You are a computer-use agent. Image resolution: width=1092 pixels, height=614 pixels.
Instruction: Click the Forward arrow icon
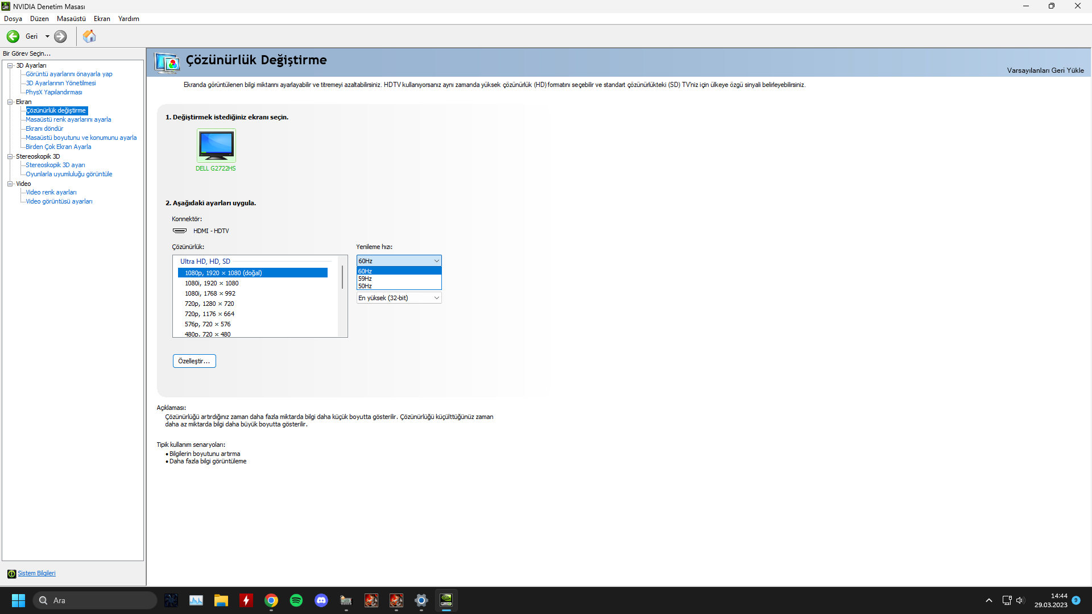pos(60,36)
